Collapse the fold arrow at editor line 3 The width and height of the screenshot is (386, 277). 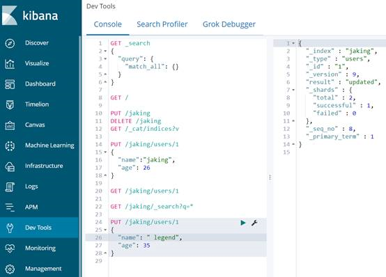105,59
